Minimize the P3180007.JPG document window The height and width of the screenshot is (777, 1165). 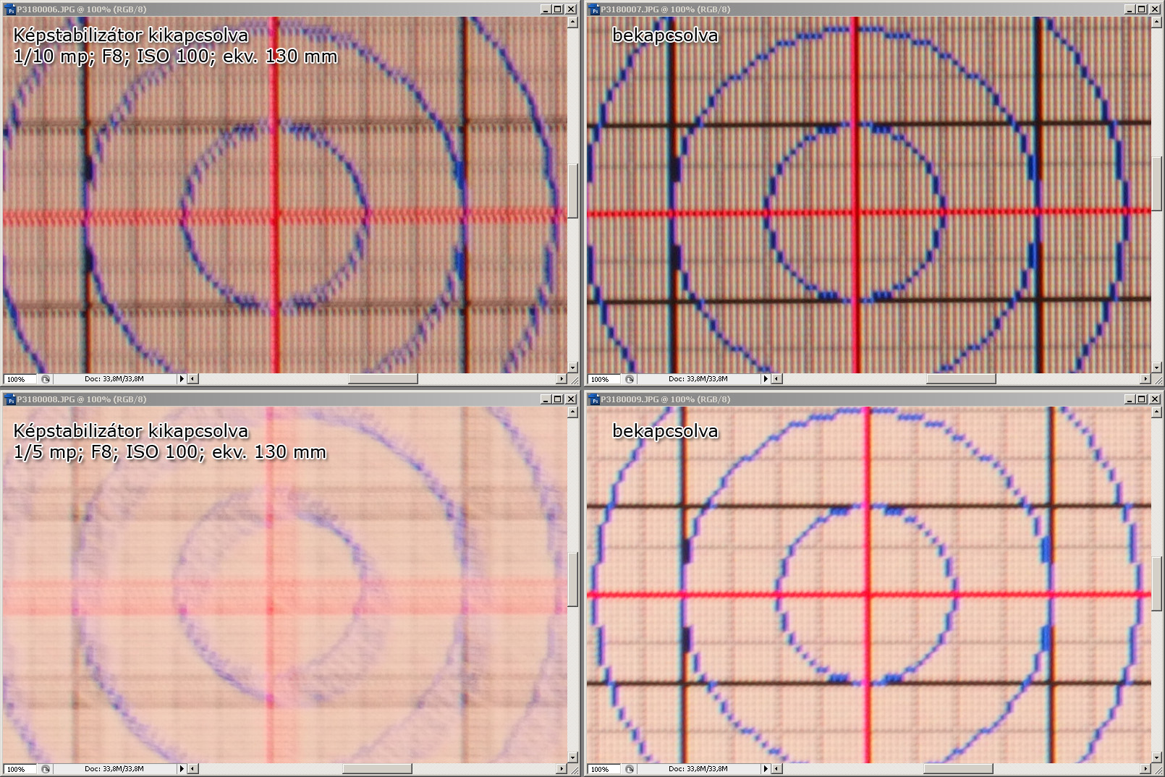pyautogui.click(x=1130, y=9)
